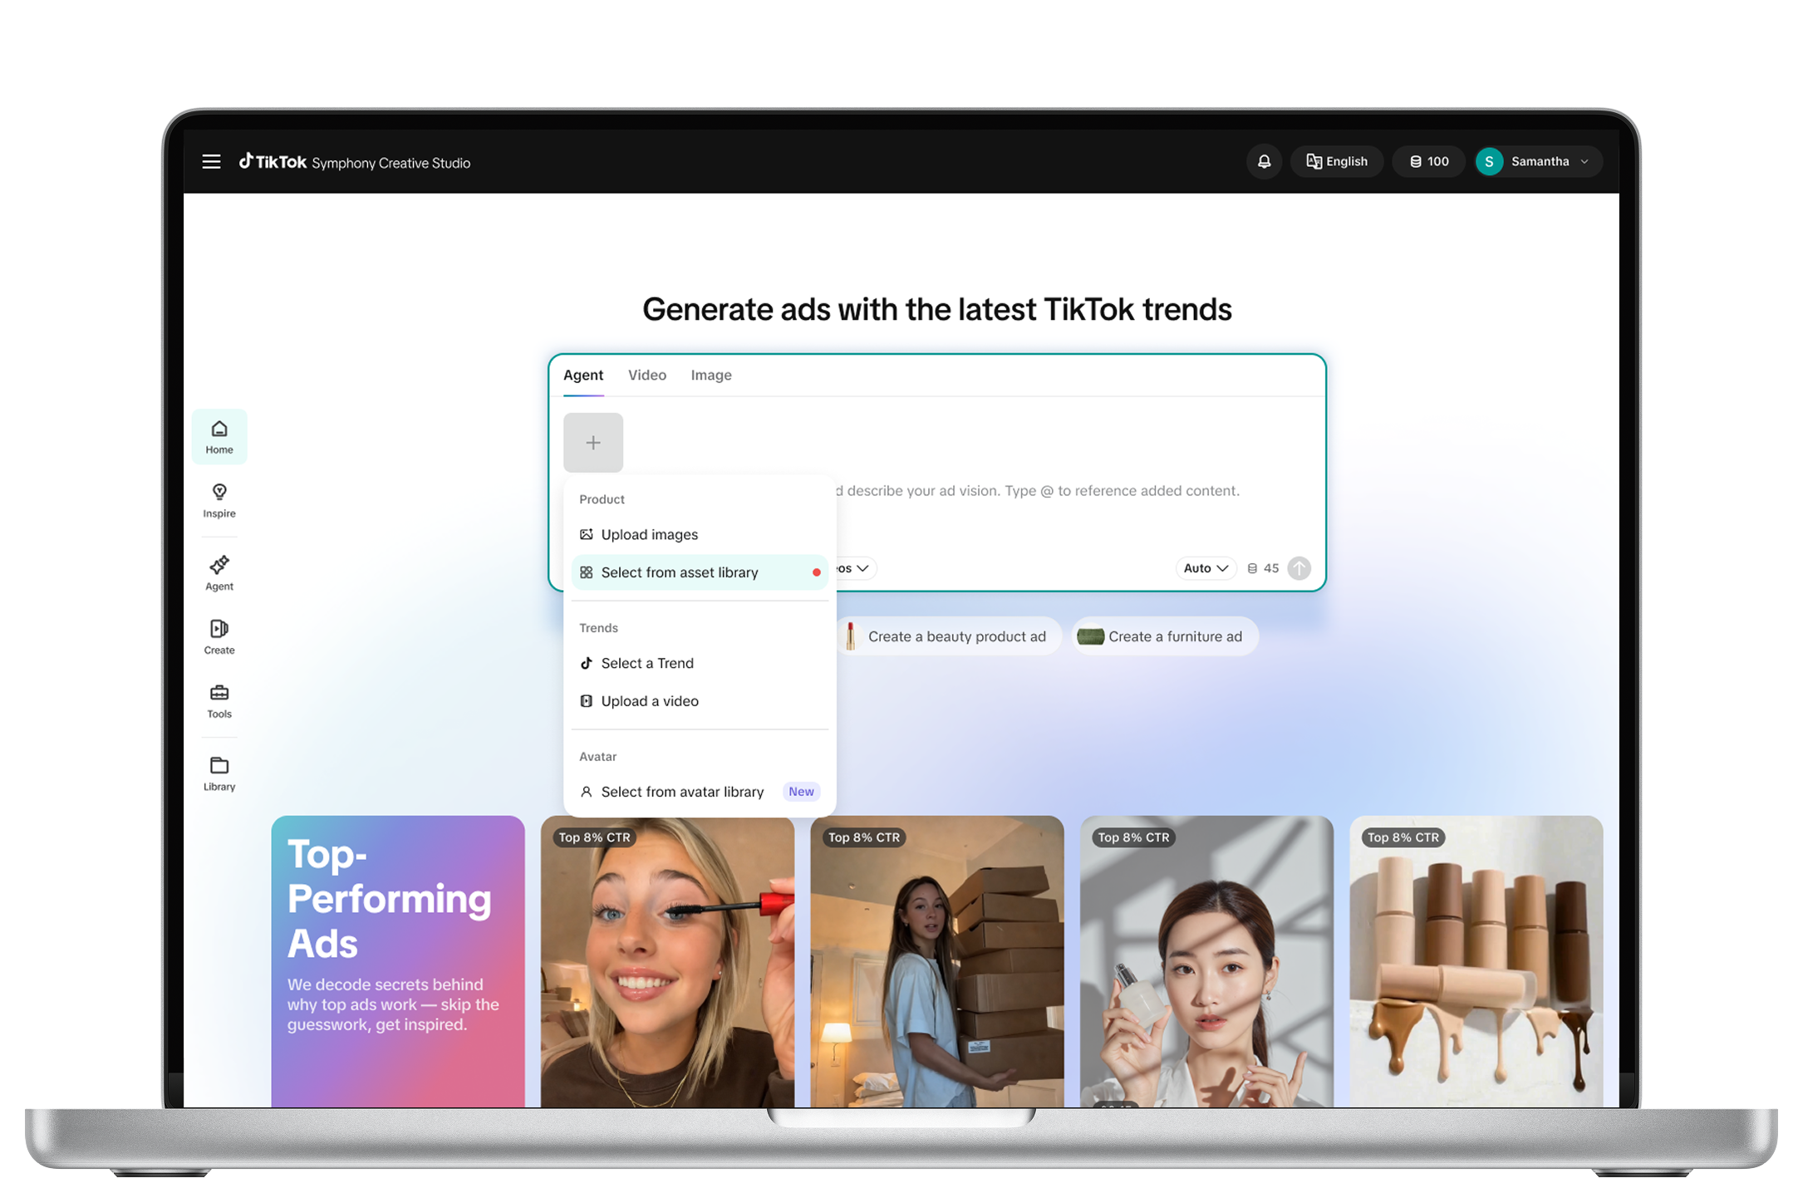This screenshot has width=1803, height=1188.
Task: Open Library in the sidebar
Action: [x=219, y=773]
